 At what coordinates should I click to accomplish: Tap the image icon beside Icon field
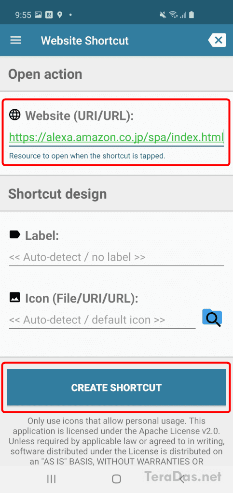coord(15,297)
